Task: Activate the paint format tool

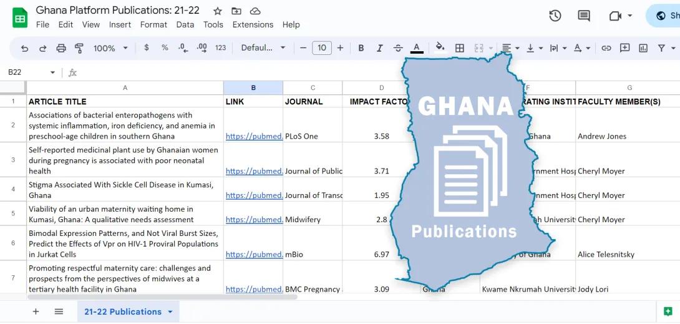Action: pyautogui.click(x=79, y=48)
